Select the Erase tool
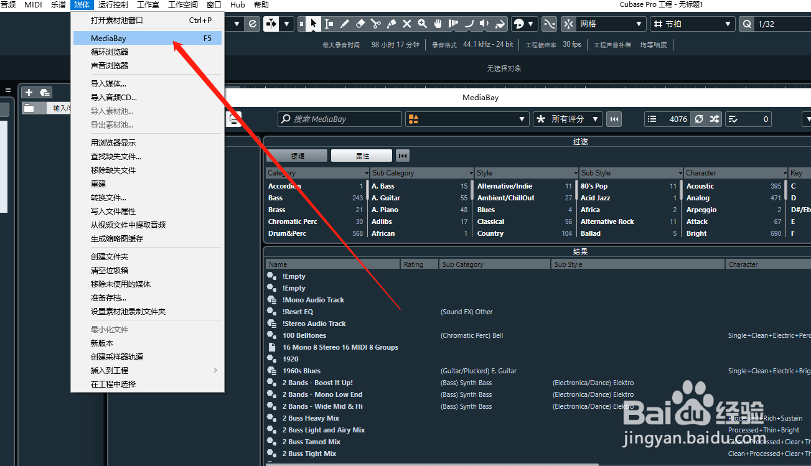 (360, 24)
